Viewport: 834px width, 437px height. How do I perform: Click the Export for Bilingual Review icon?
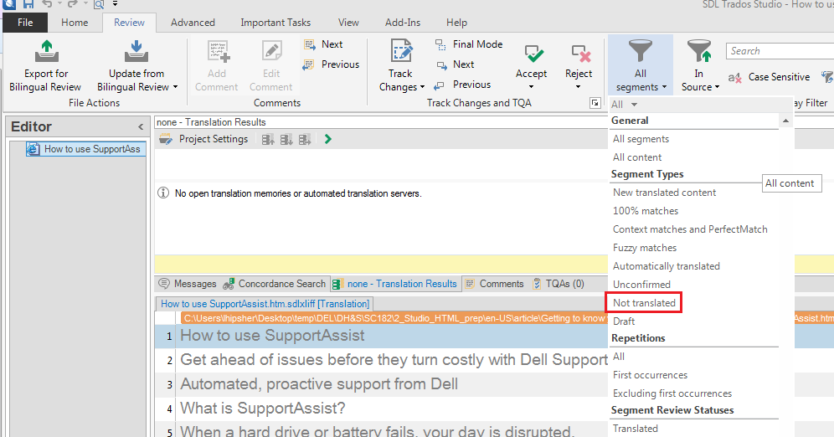(x=46, y=52)
